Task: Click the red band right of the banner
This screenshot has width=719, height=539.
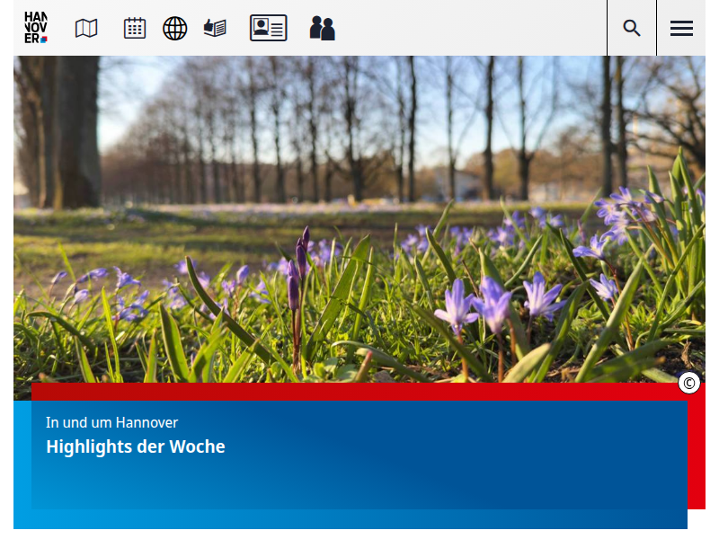Action: tap(697, 449)
